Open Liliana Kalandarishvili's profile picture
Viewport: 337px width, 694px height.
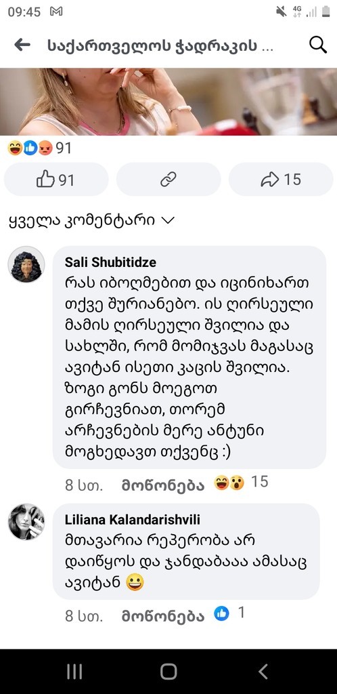[x=26, y=522]
